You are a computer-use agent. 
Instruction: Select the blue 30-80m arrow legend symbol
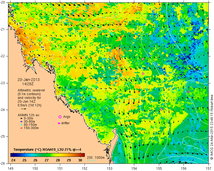pyautogui.click(x=21, y=122)
